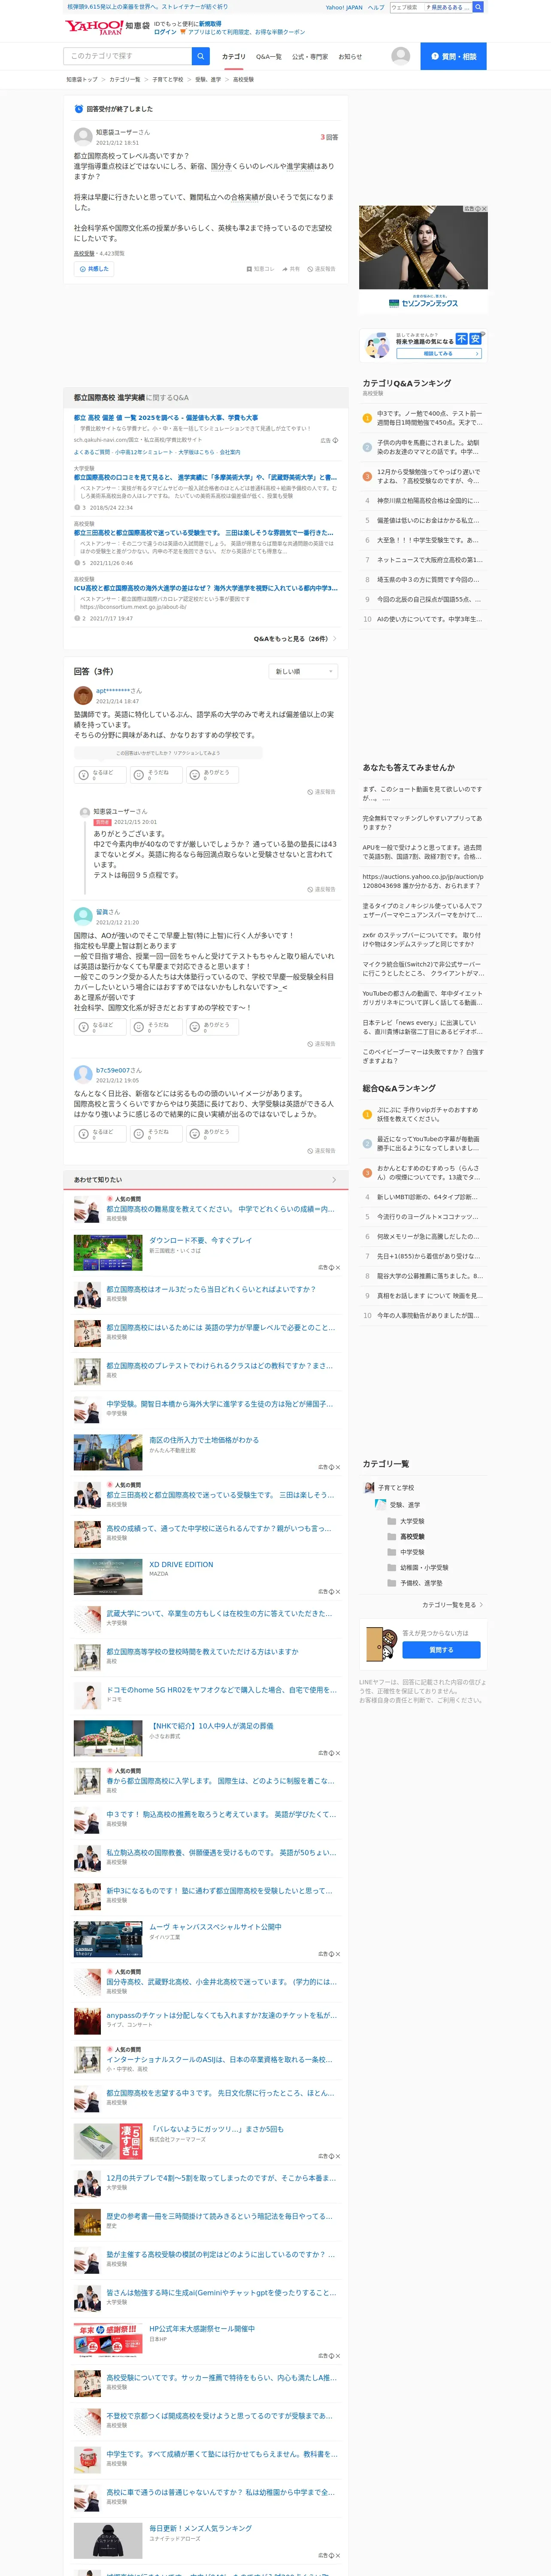This screenshot has width=551, height=2576.
Task: Click b7c59e007 user avatar
Action: [83, 1074]
